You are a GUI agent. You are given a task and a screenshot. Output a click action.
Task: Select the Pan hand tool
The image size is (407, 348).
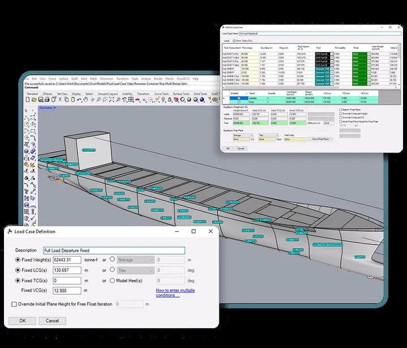click(x=85, y=99)
